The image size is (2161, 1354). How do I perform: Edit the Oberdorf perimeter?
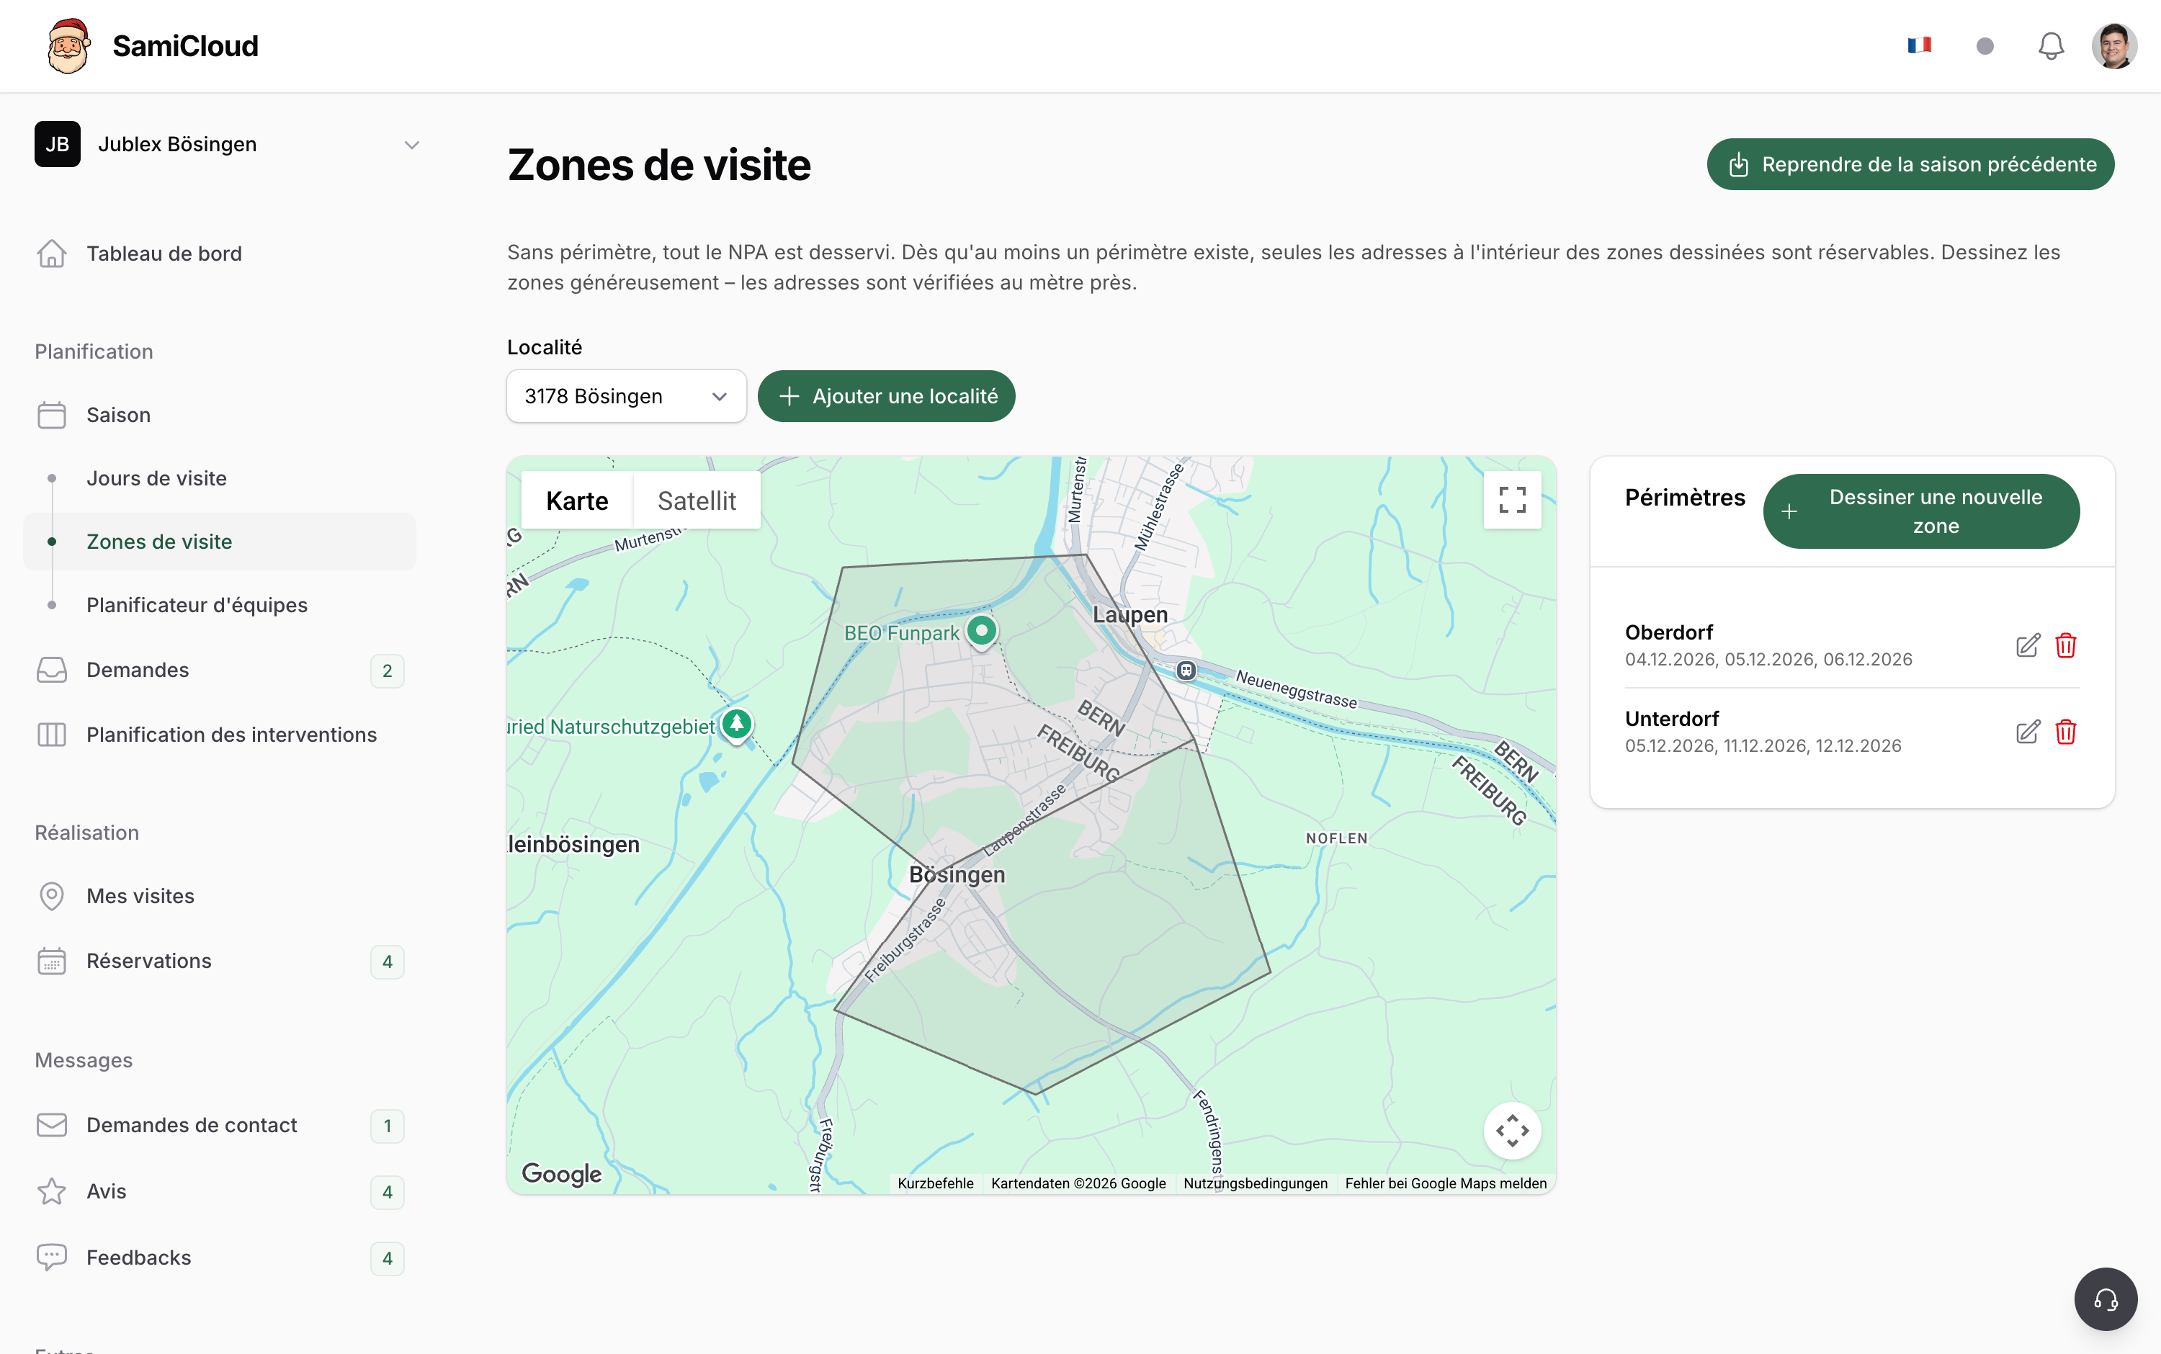(2028, 645)
